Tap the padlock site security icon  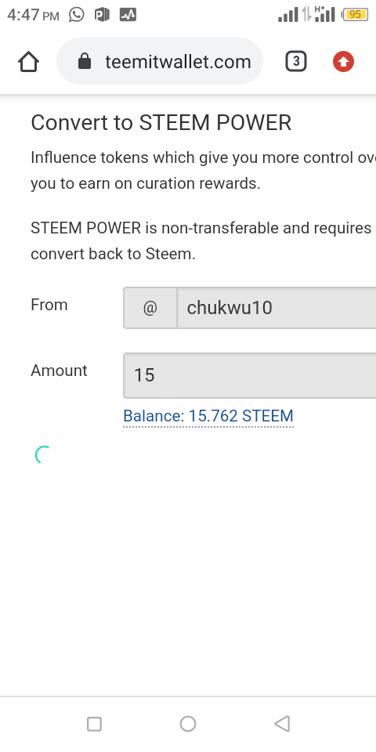click(x=85, y=61)
